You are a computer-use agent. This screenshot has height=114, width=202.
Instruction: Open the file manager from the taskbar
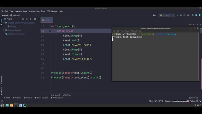(x=7, y=105)
